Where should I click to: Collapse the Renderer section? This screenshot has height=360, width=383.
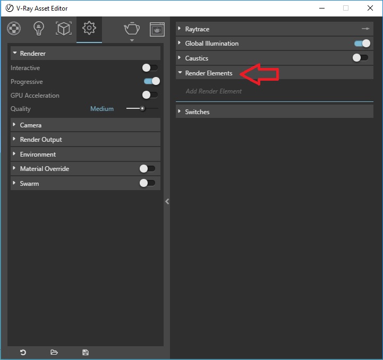(x=86, y=53)
